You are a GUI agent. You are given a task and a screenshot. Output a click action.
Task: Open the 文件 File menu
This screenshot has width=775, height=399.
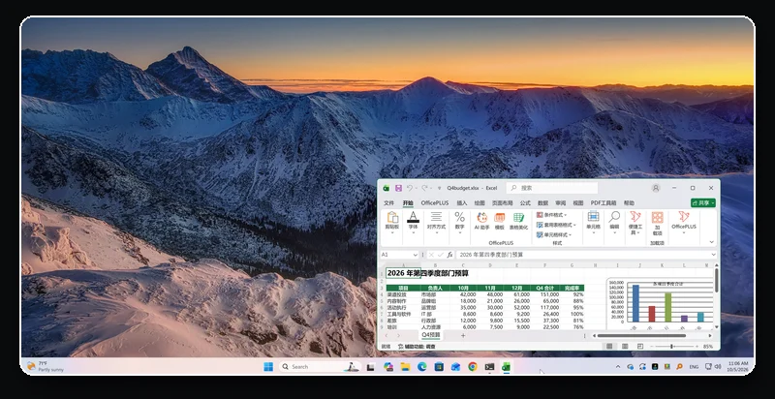389,203
